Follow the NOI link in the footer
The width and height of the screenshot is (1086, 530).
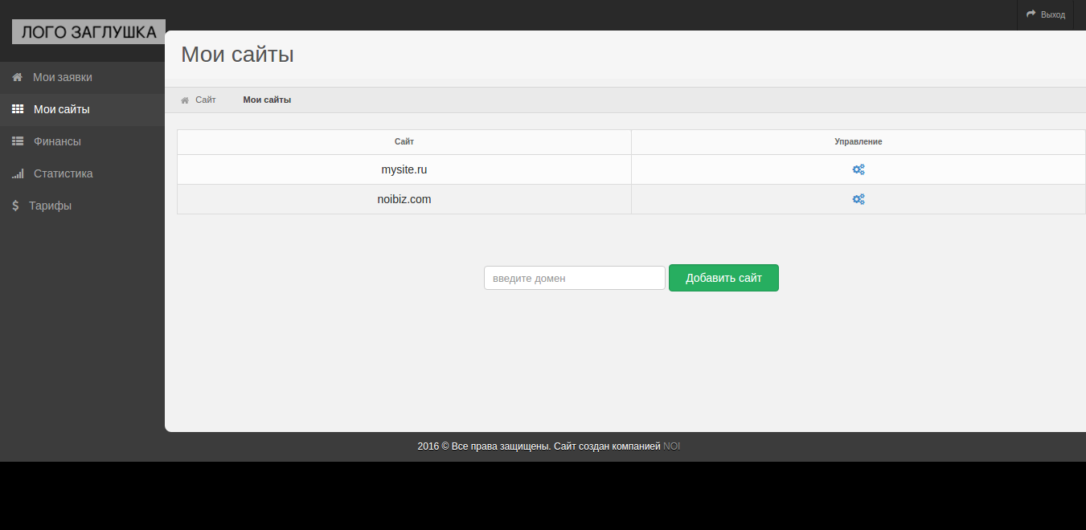tap(672, 446)
